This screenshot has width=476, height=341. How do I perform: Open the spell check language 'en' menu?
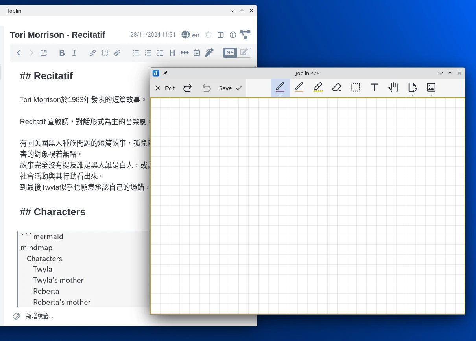point(190,35)
